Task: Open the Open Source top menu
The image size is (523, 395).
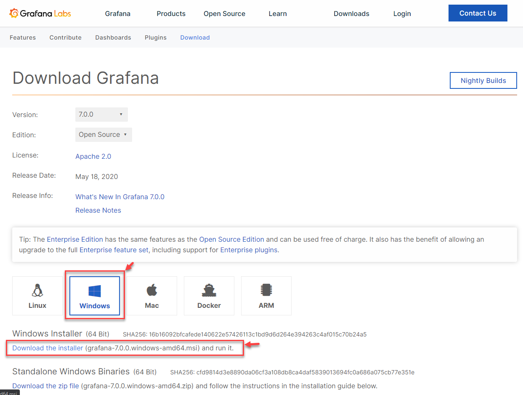Action: click(x=224, y=13)
